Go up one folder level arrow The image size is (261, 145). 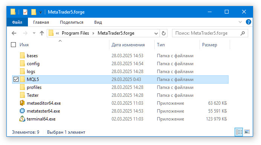(42, 33)
